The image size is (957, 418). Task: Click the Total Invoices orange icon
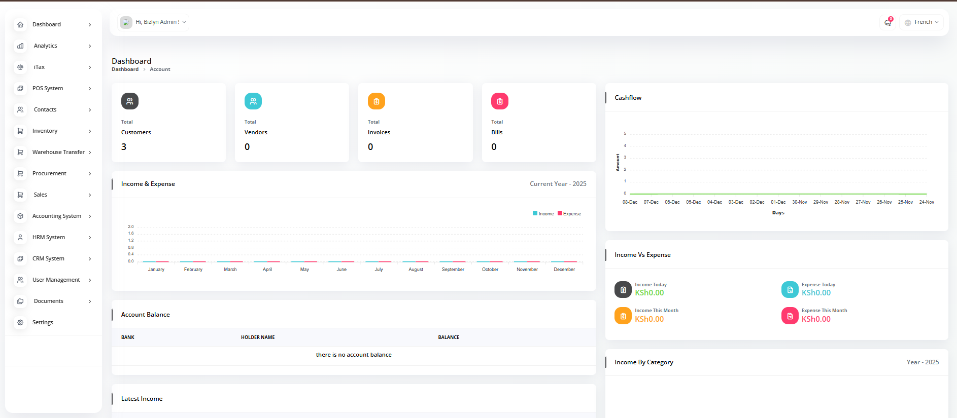point(377,101)
